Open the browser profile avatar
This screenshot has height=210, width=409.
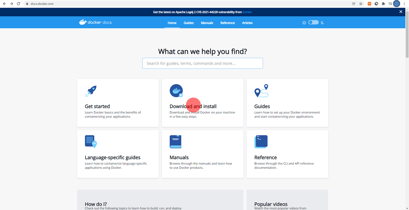[397, 4]
